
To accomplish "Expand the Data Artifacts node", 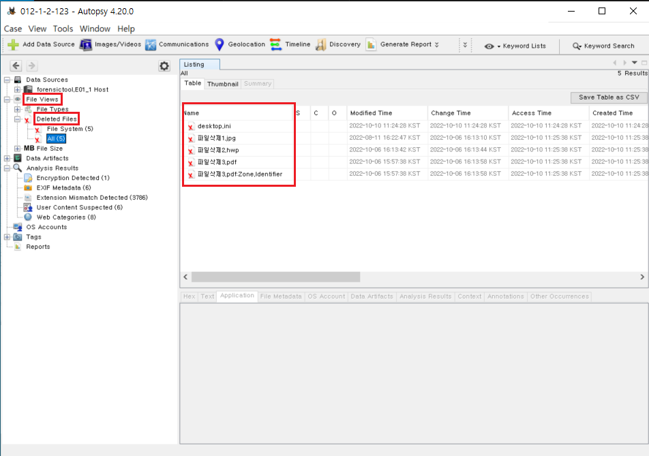I will [7, 158].
